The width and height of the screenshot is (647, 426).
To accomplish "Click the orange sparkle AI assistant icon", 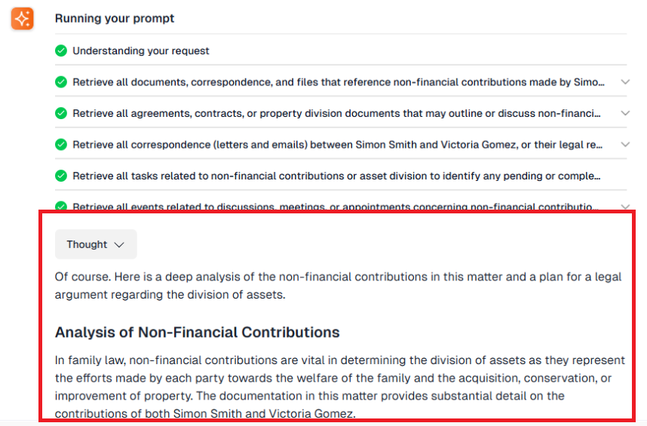I will pyautogui.click(x=22, y=19).
